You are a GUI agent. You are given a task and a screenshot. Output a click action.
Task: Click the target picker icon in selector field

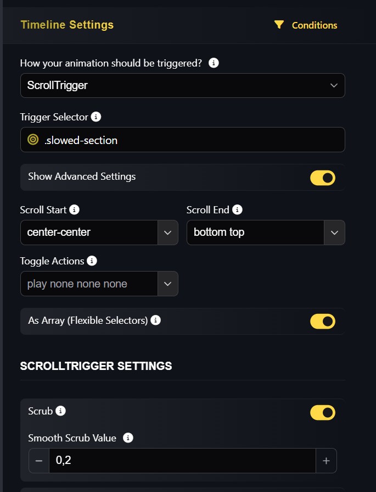(33, 140)
